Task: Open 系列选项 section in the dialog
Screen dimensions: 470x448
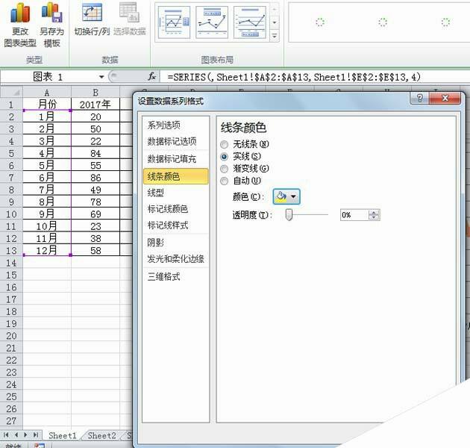Action: (x=175, y=125)
